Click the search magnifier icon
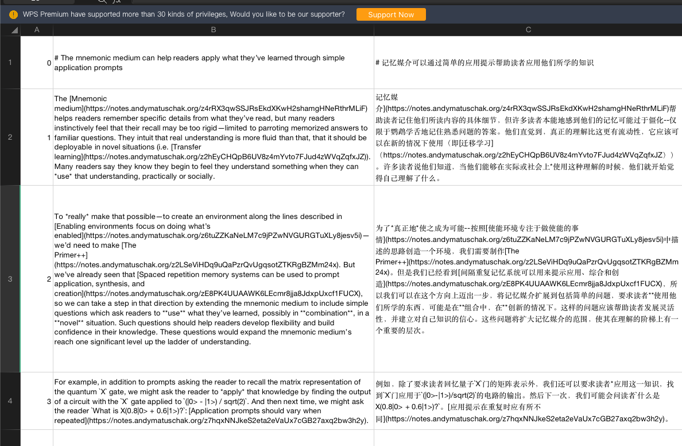 102,2
